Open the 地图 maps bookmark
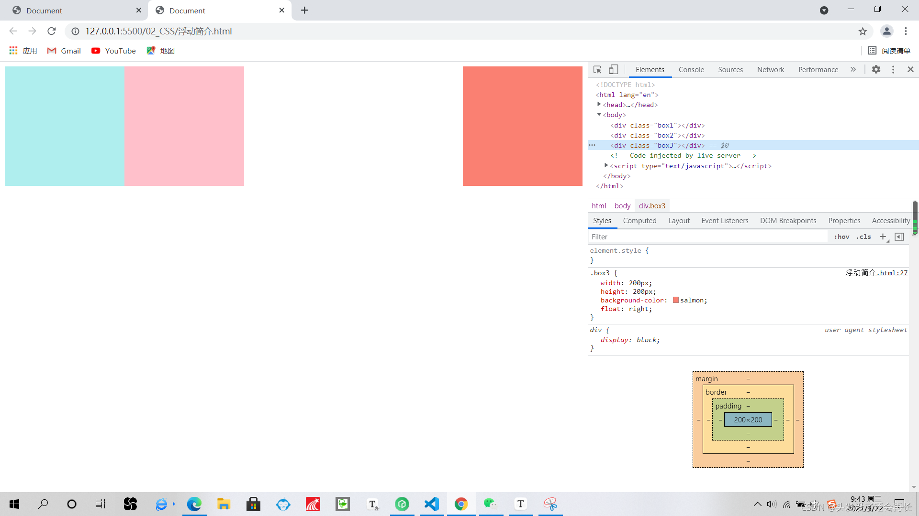Image resolution: width=919 pixels, height=516 pixels. coord(161,51)
